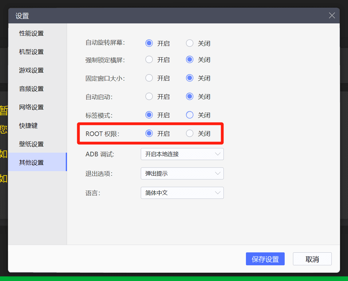This screenshot has height=281, width=348.
Task: Enable 强制锁定横屏 by selecting 开启
Action: 149,60
